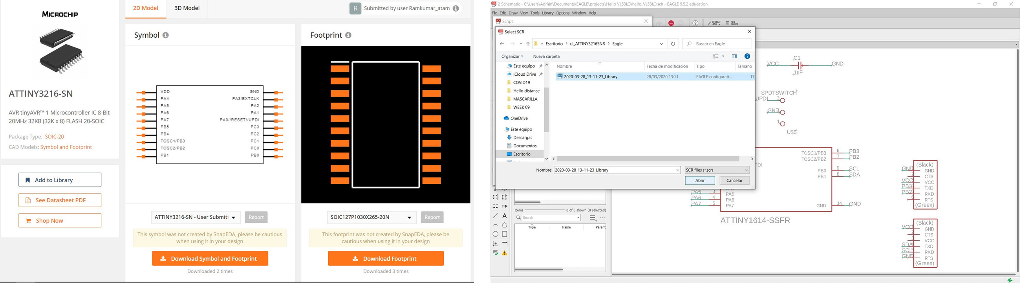Open the ATTINY3216-SN symbol dropdown
The width and height of the screenshot is (1021, 283).
pyautogui.click(x=196, y=217)
